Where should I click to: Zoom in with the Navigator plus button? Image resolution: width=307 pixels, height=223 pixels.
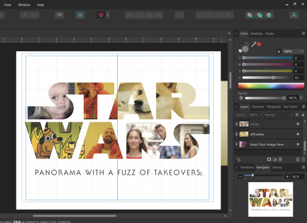point(287,176)
